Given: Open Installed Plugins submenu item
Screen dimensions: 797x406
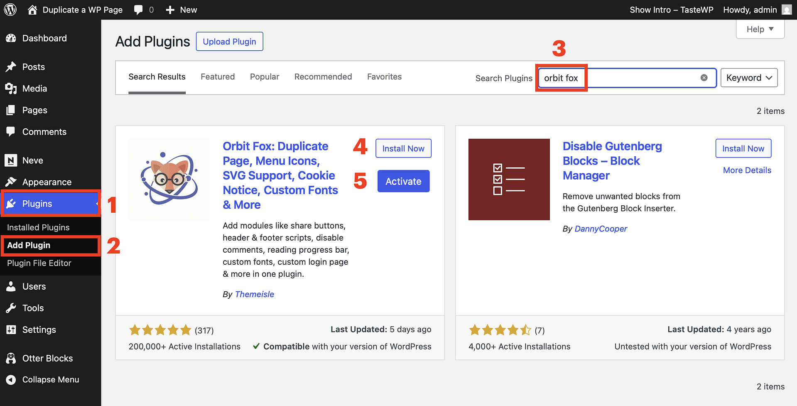Looking at the screenshot, I should pyautogui.click(x=38, y=227).
